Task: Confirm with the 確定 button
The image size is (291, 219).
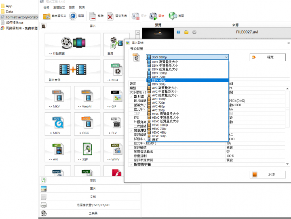Action: [268, 57]
